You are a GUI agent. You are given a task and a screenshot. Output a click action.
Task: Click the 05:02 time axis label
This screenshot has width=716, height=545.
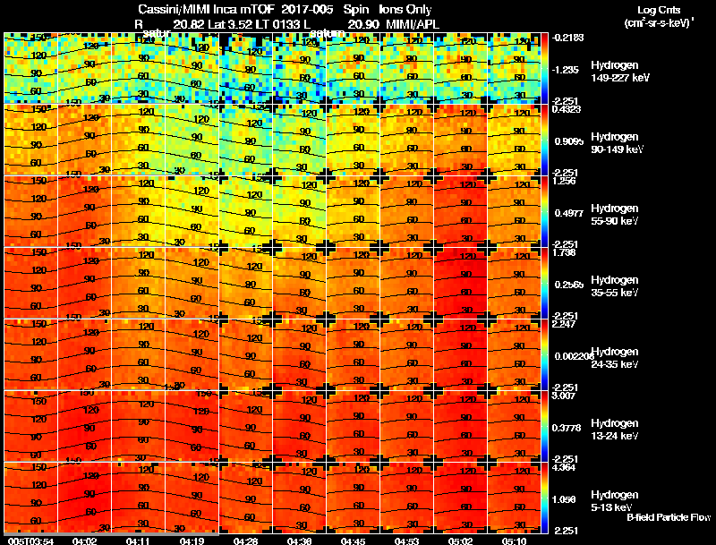click(x=460, y=541)
